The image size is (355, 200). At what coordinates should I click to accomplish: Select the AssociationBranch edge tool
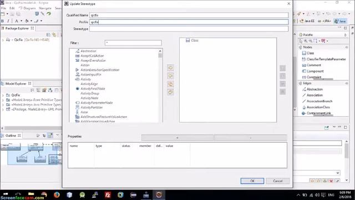[317, 101]
